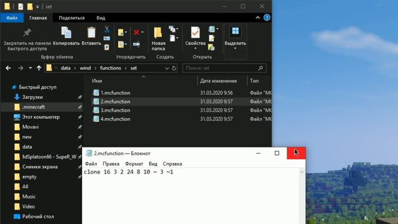Click the Paste shortcut ribbon icon
The image size is (398, 224).
107,47
